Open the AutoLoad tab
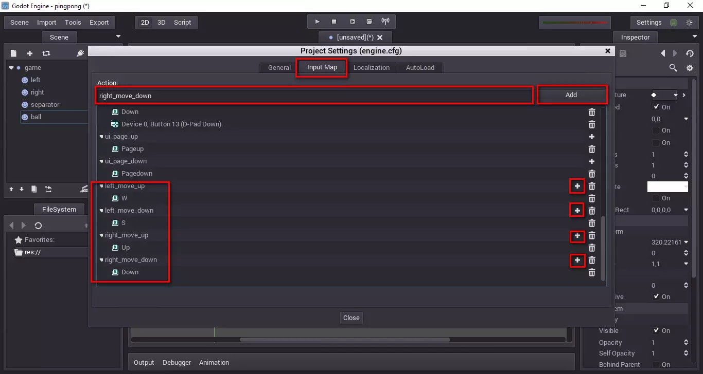This screenshot has width=703, height=374. tap(420, 67)
